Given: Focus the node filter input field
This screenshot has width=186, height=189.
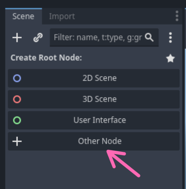Looking at the screenshot, I should [104, 37].
